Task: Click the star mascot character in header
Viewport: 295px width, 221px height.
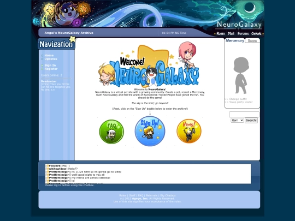Action: (67, 13)
